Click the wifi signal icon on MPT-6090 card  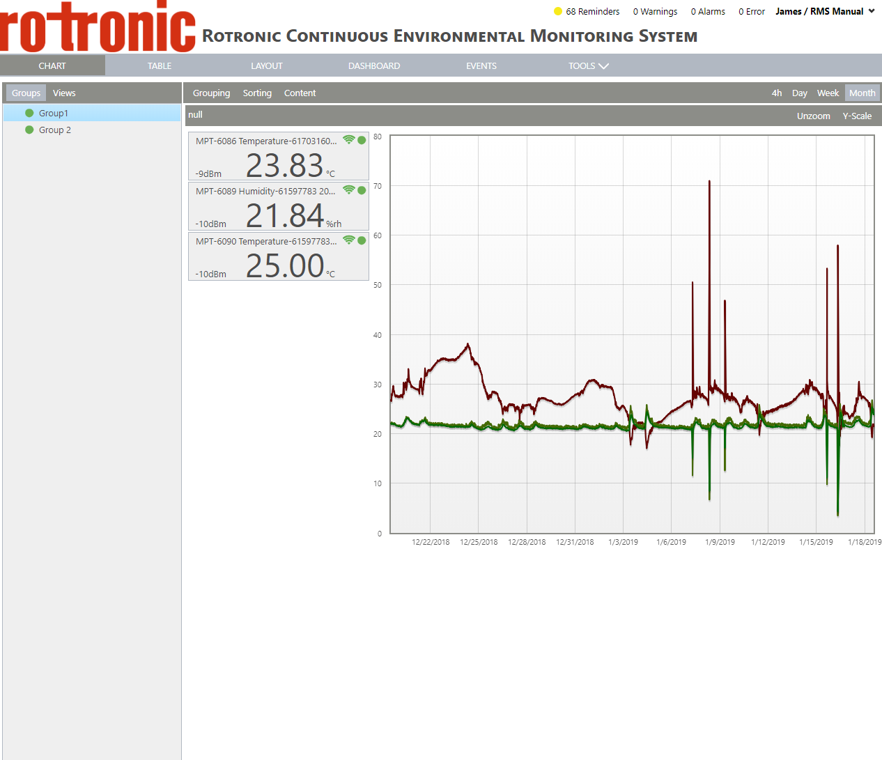click(349, 240)
